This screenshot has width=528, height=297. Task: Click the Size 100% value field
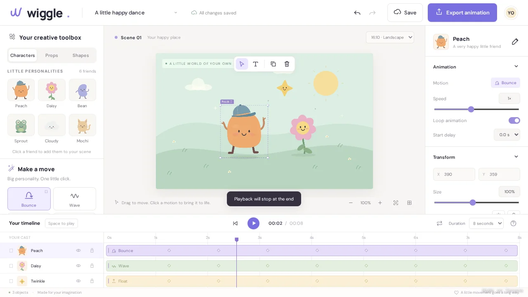pos(509,191)
